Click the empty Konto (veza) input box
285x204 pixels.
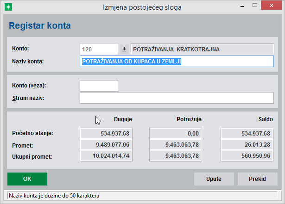point(99,86)
